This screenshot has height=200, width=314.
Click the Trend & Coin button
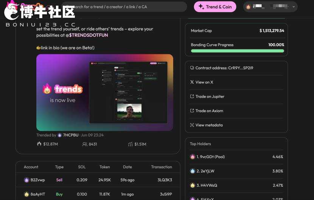(215, 7)
